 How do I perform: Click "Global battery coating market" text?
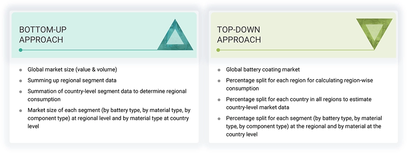(263, 70)
